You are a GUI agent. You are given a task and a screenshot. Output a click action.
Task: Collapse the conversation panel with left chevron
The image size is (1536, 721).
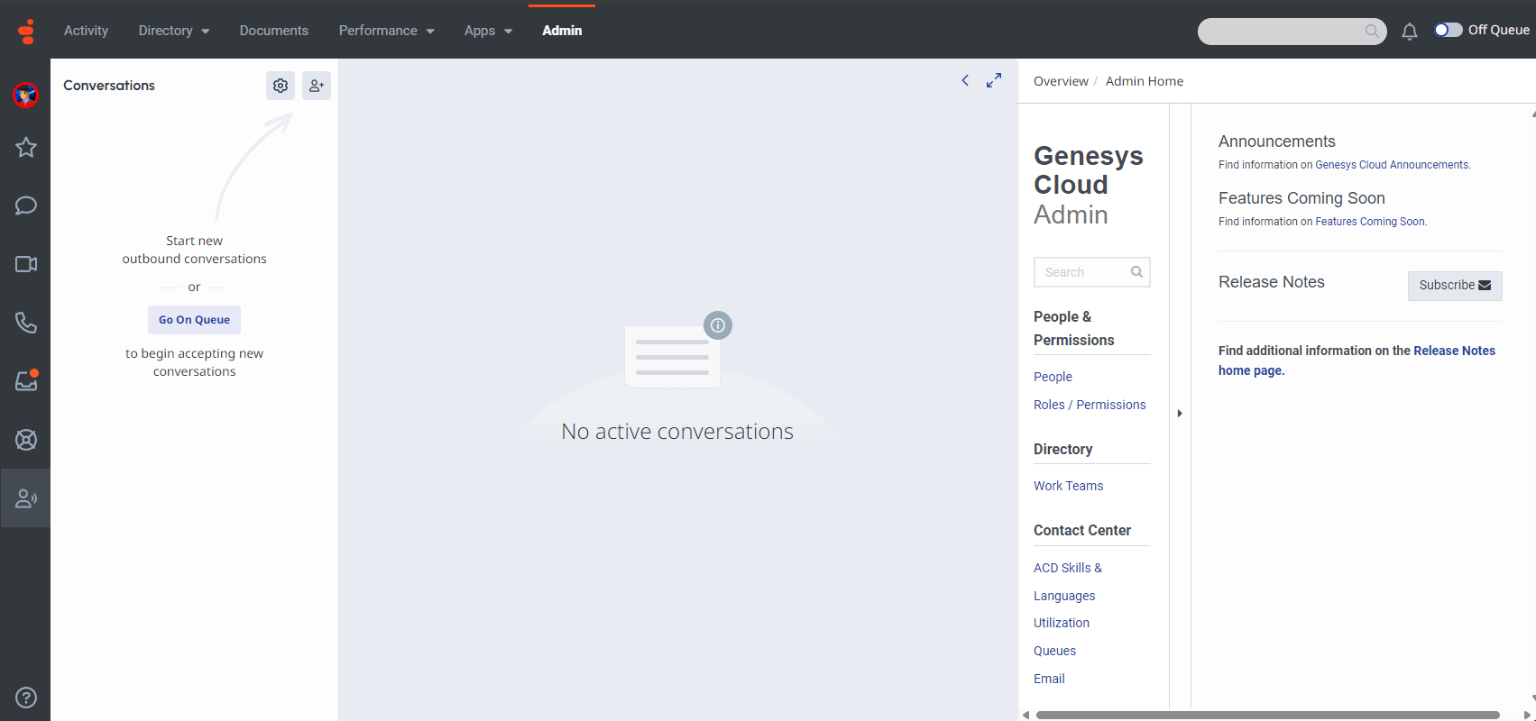click(965, 80)
